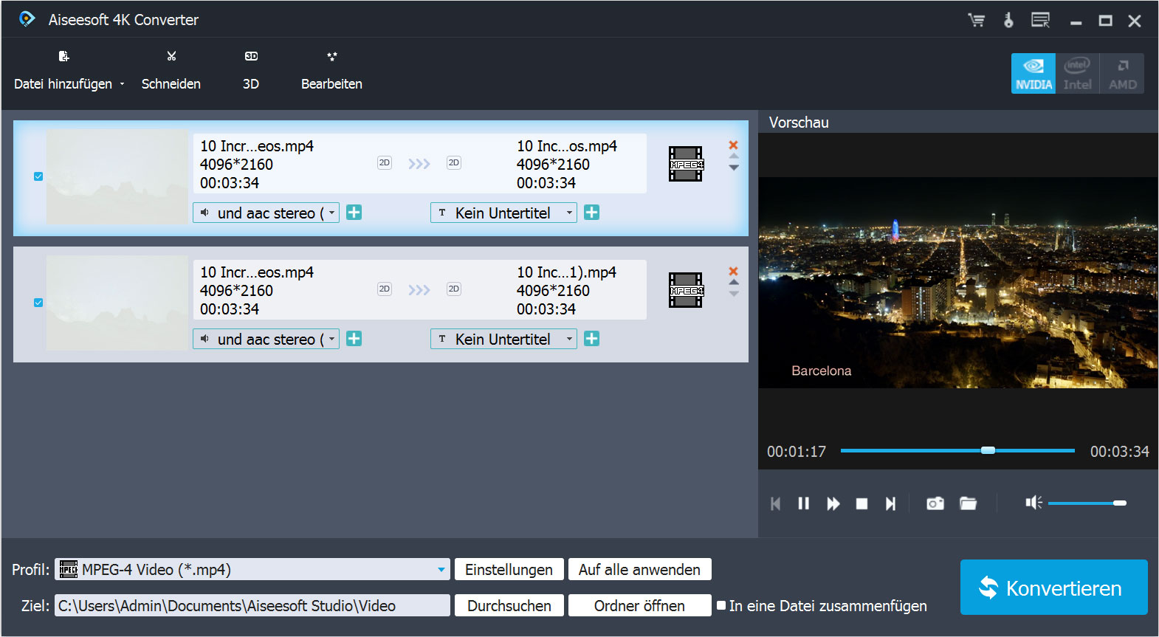The image size is (1159, 637).
Task: Click source 2D badge in first row
Action: click(385, 163)
